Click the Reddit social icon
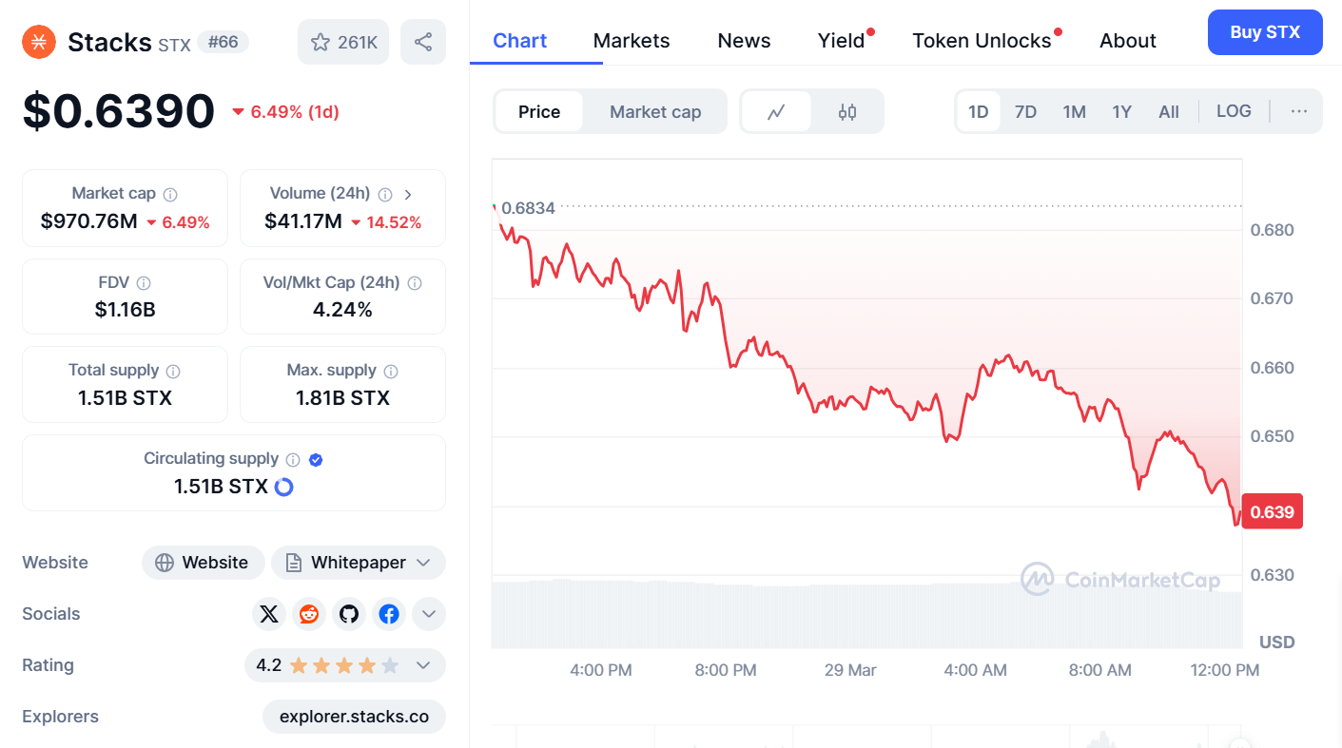The width and height of the screenshot is (1342, 748). click(x=309, y=614)
